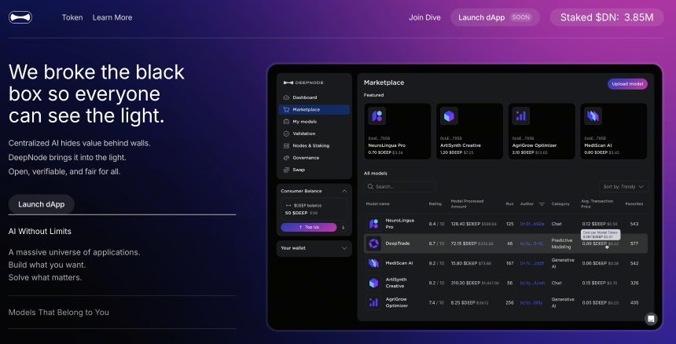Click the NeuroLingua Pro icon in the Featured card
The width and height of the screenshot is (676, 344).
(377, 116)
